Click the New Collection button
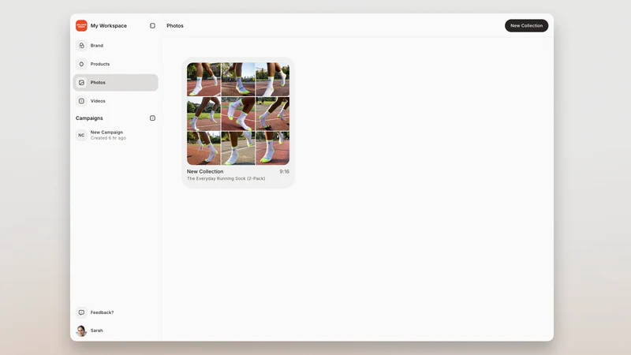Viewport: 631px width, 355px height. [x=526, y=26]
